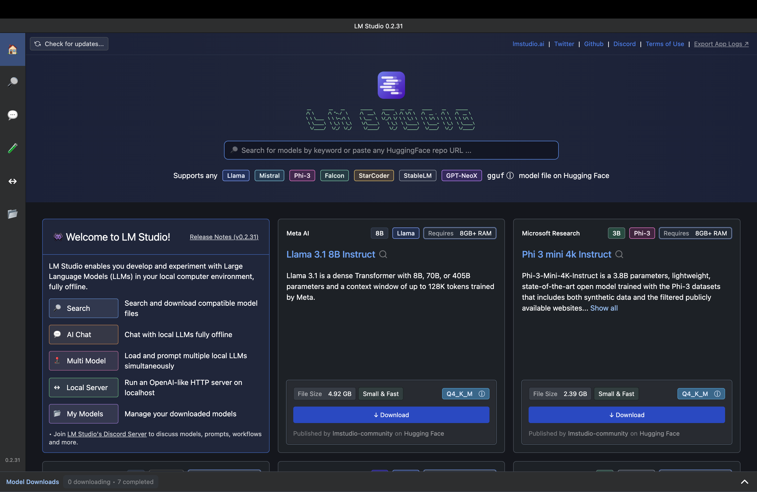Click the StarCoder architecture tag
Viewport: 757px width, 492px height.
coord(374,175)
